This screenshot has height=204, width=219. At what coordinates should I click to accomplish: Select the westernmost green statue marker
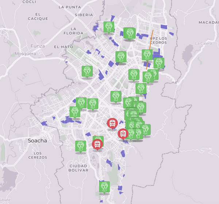pyautogui.click(x=75, y=112)
